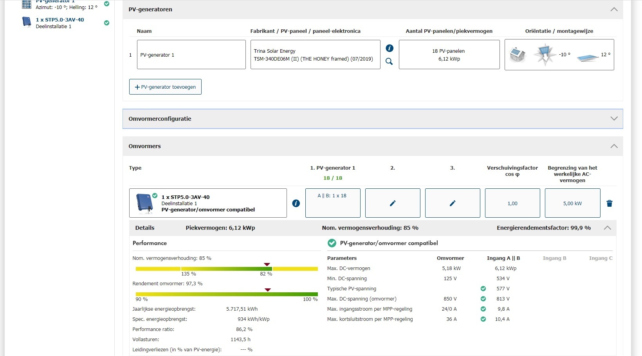Image resolution: width=642 pixels, height=356 pixels.
Task: Click sidebar inverter STP5.0-3AV-40 icon
Action: (x=27, y=21)
